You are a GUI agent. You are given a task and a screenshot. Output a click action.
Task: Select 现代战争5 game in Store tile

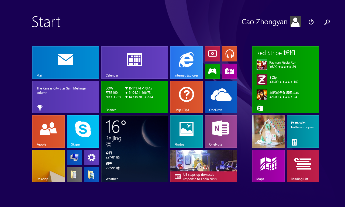(278, 95)
